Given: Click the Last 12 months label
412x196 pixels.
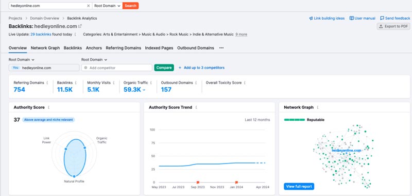Looking at the screenshot, I should tap(257, 120).
